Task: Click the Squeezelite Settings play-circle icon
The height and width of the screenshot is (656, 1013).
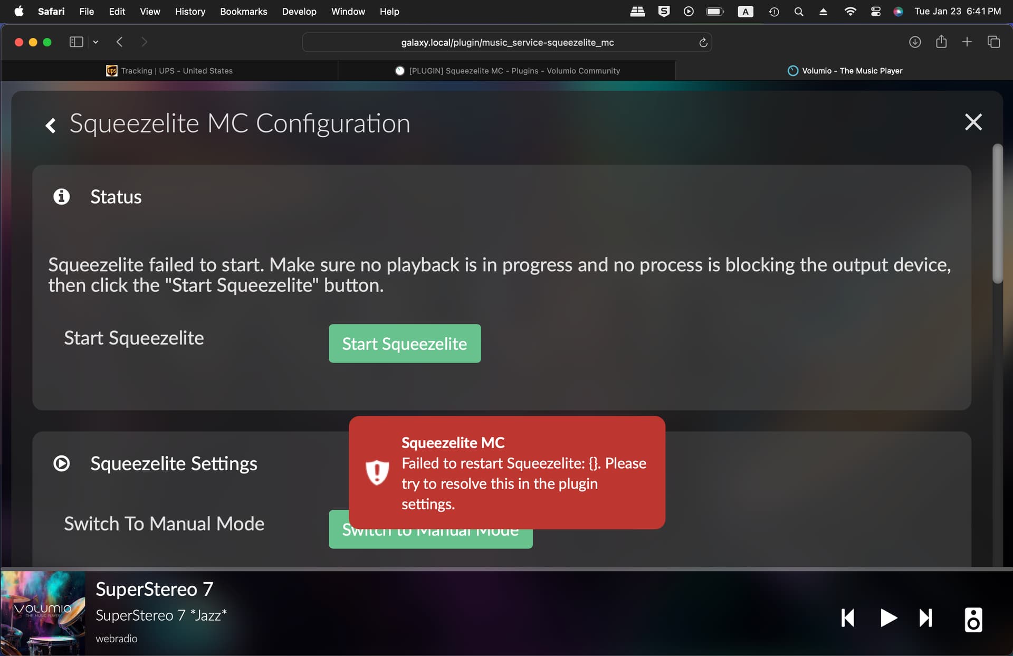Action: (x=62, y=463)
